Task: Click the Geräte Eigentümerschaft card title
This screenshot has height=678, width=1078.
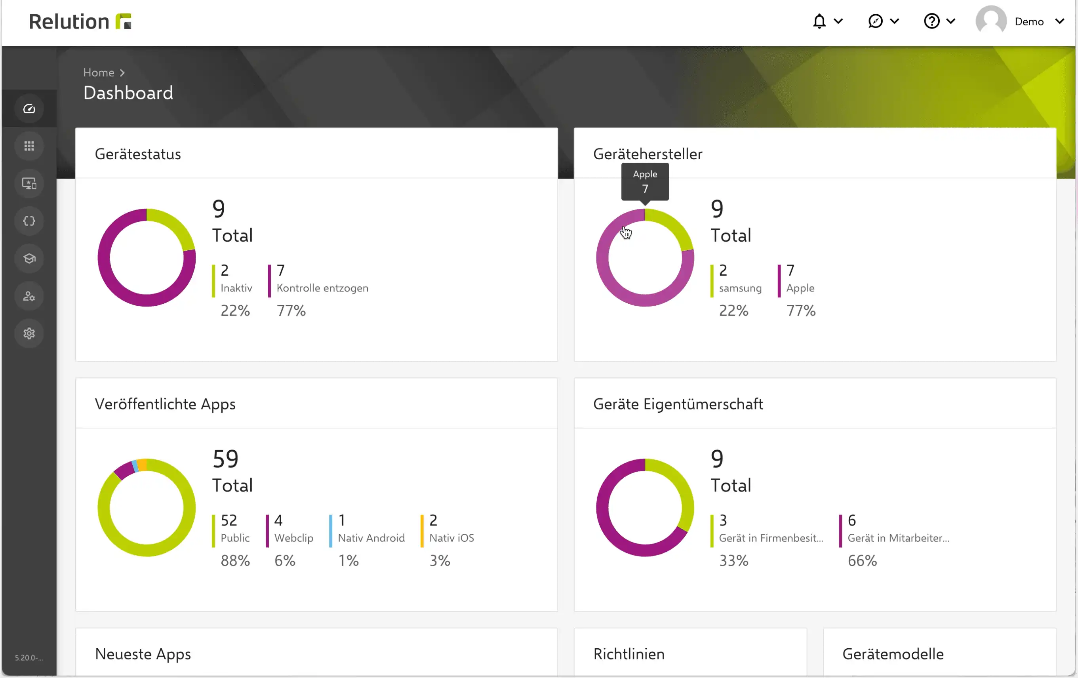Action: coord(678,404)
